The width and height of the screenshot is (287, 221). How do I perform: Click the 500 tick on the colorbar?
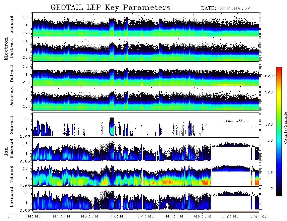point(269,92)
